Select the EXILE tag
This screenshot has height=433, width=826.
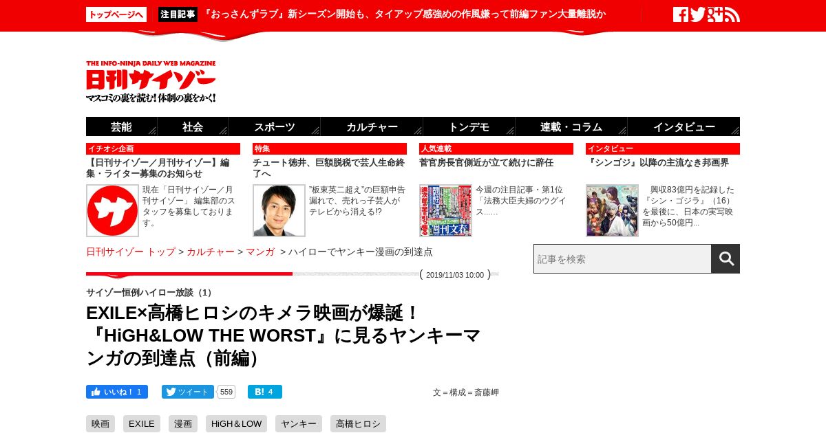(142, 423)
